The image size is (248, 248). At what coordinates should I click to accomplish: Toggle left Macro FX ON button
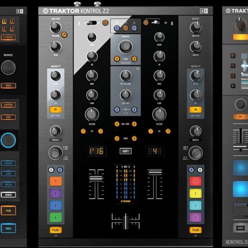pyautogui.click(x=56, y=110)
